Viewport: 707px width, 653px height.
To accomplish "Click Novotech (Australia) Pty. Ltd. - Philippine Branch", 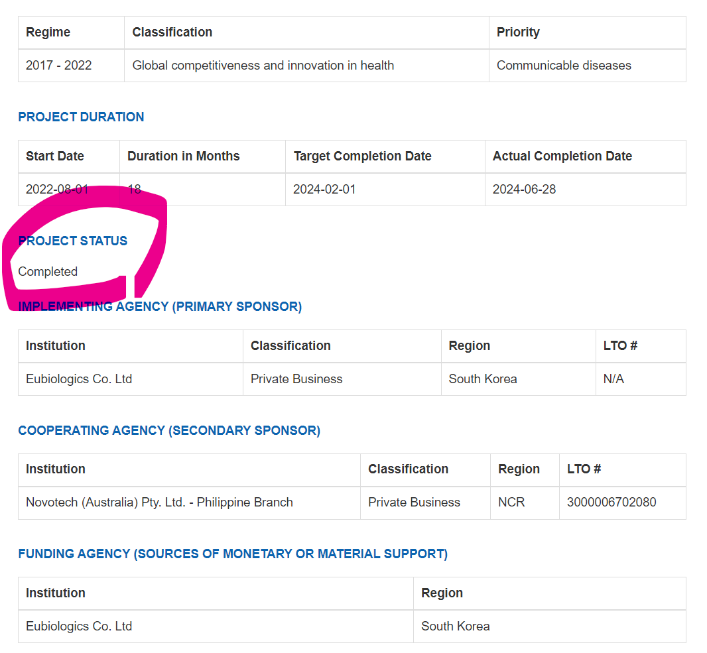I will (159, 502).
